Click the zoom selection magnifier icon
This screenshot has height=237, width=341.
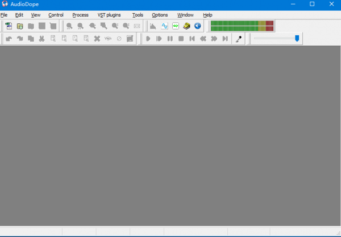coord(104,26)
